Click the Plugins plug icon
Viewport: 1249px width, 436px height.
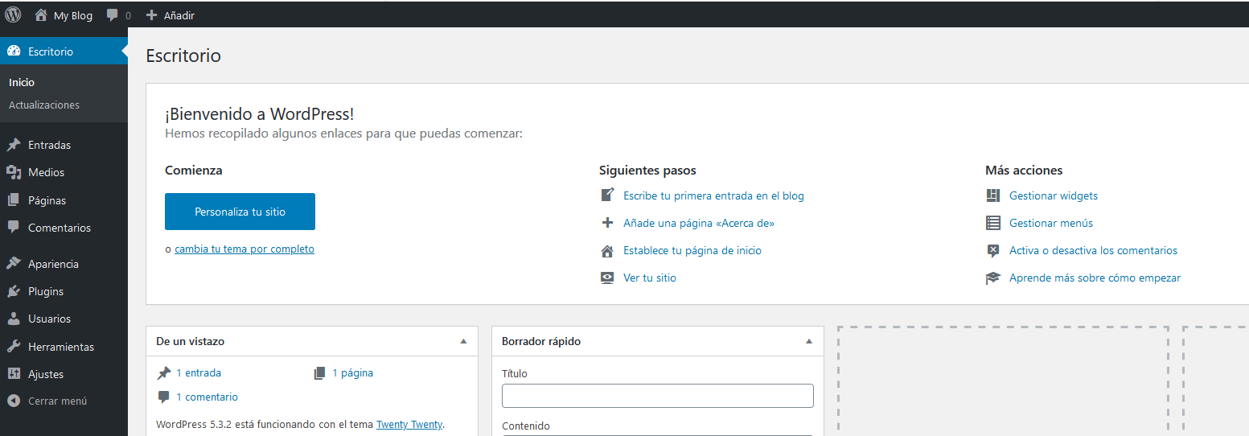click(x=14, y=291)
